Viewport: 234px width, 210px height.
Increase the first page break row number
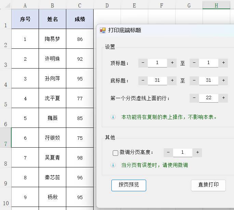point(223,98)
